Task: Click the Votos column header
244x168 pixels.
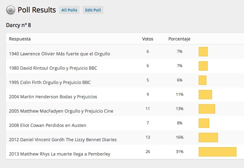Action: click(x=147, y=39)
